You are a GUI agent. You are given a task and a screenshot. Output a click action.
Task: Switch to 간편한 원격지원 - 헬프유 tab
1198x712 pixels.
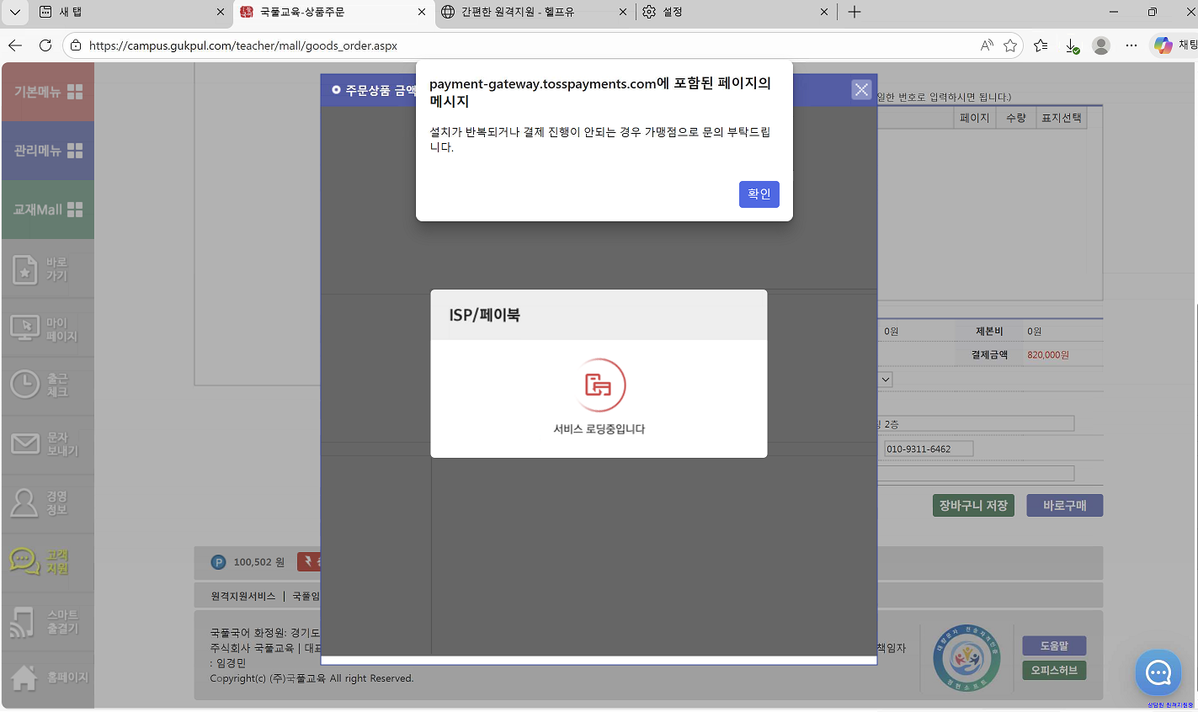pyautogui.click(x=535, y=12)
